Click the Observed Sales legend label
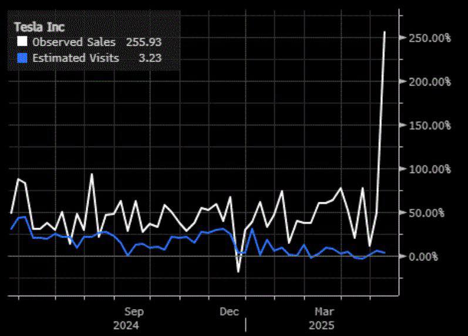The image size is (468, 336). point(73,42)
